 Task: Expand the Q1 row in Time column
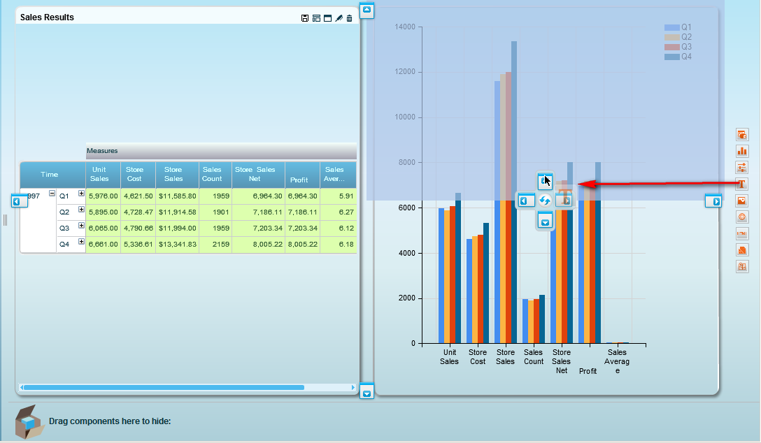click(x=81, y=194)
